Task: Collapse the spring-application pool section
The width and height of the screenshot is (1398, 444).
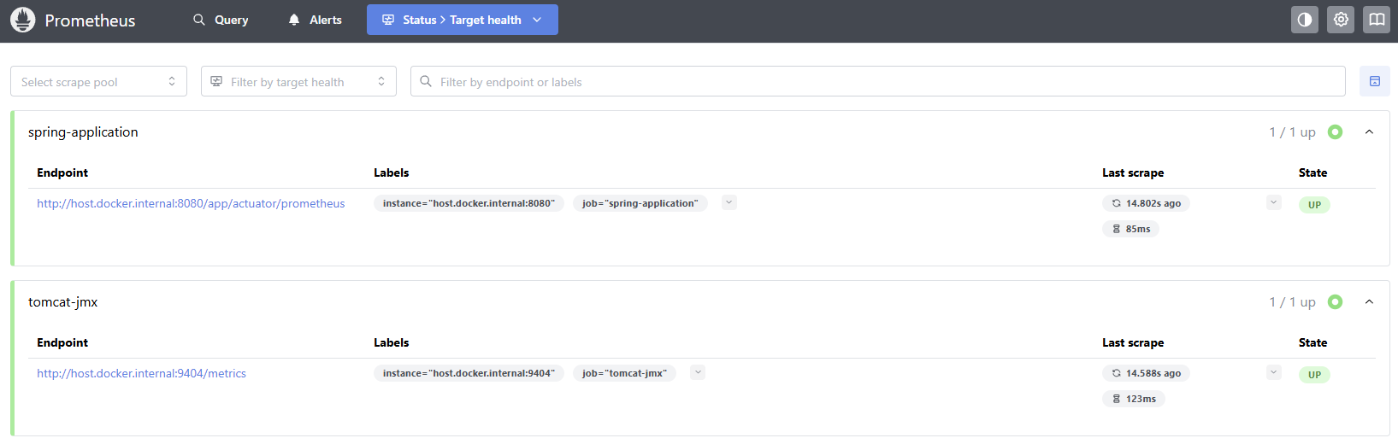Action: click(x=1369, y=132)
